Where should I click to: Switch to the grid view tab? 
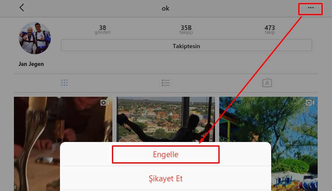click(x=64, y=82)
